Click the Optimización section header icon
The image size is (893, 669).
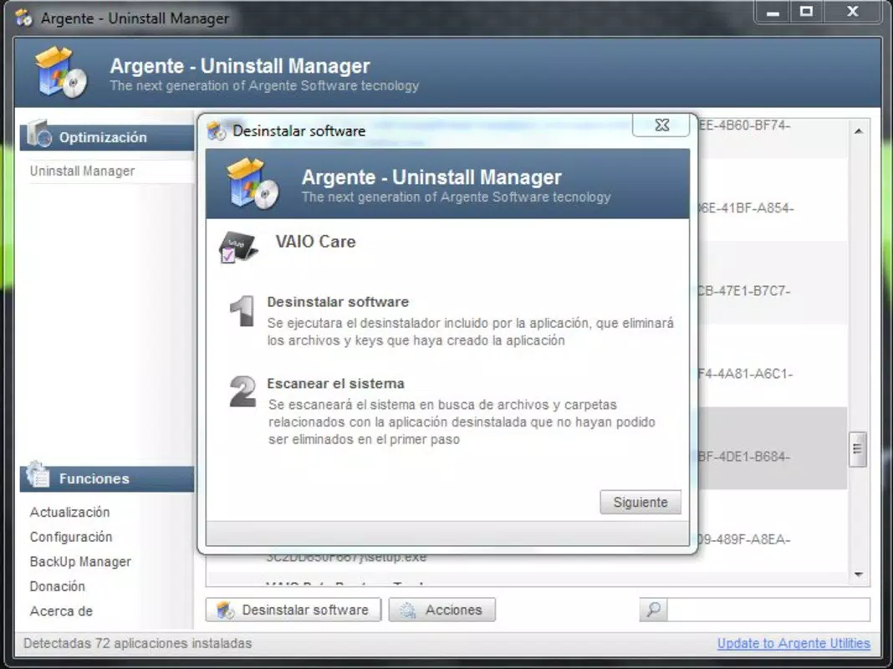[x=38, y=134]
